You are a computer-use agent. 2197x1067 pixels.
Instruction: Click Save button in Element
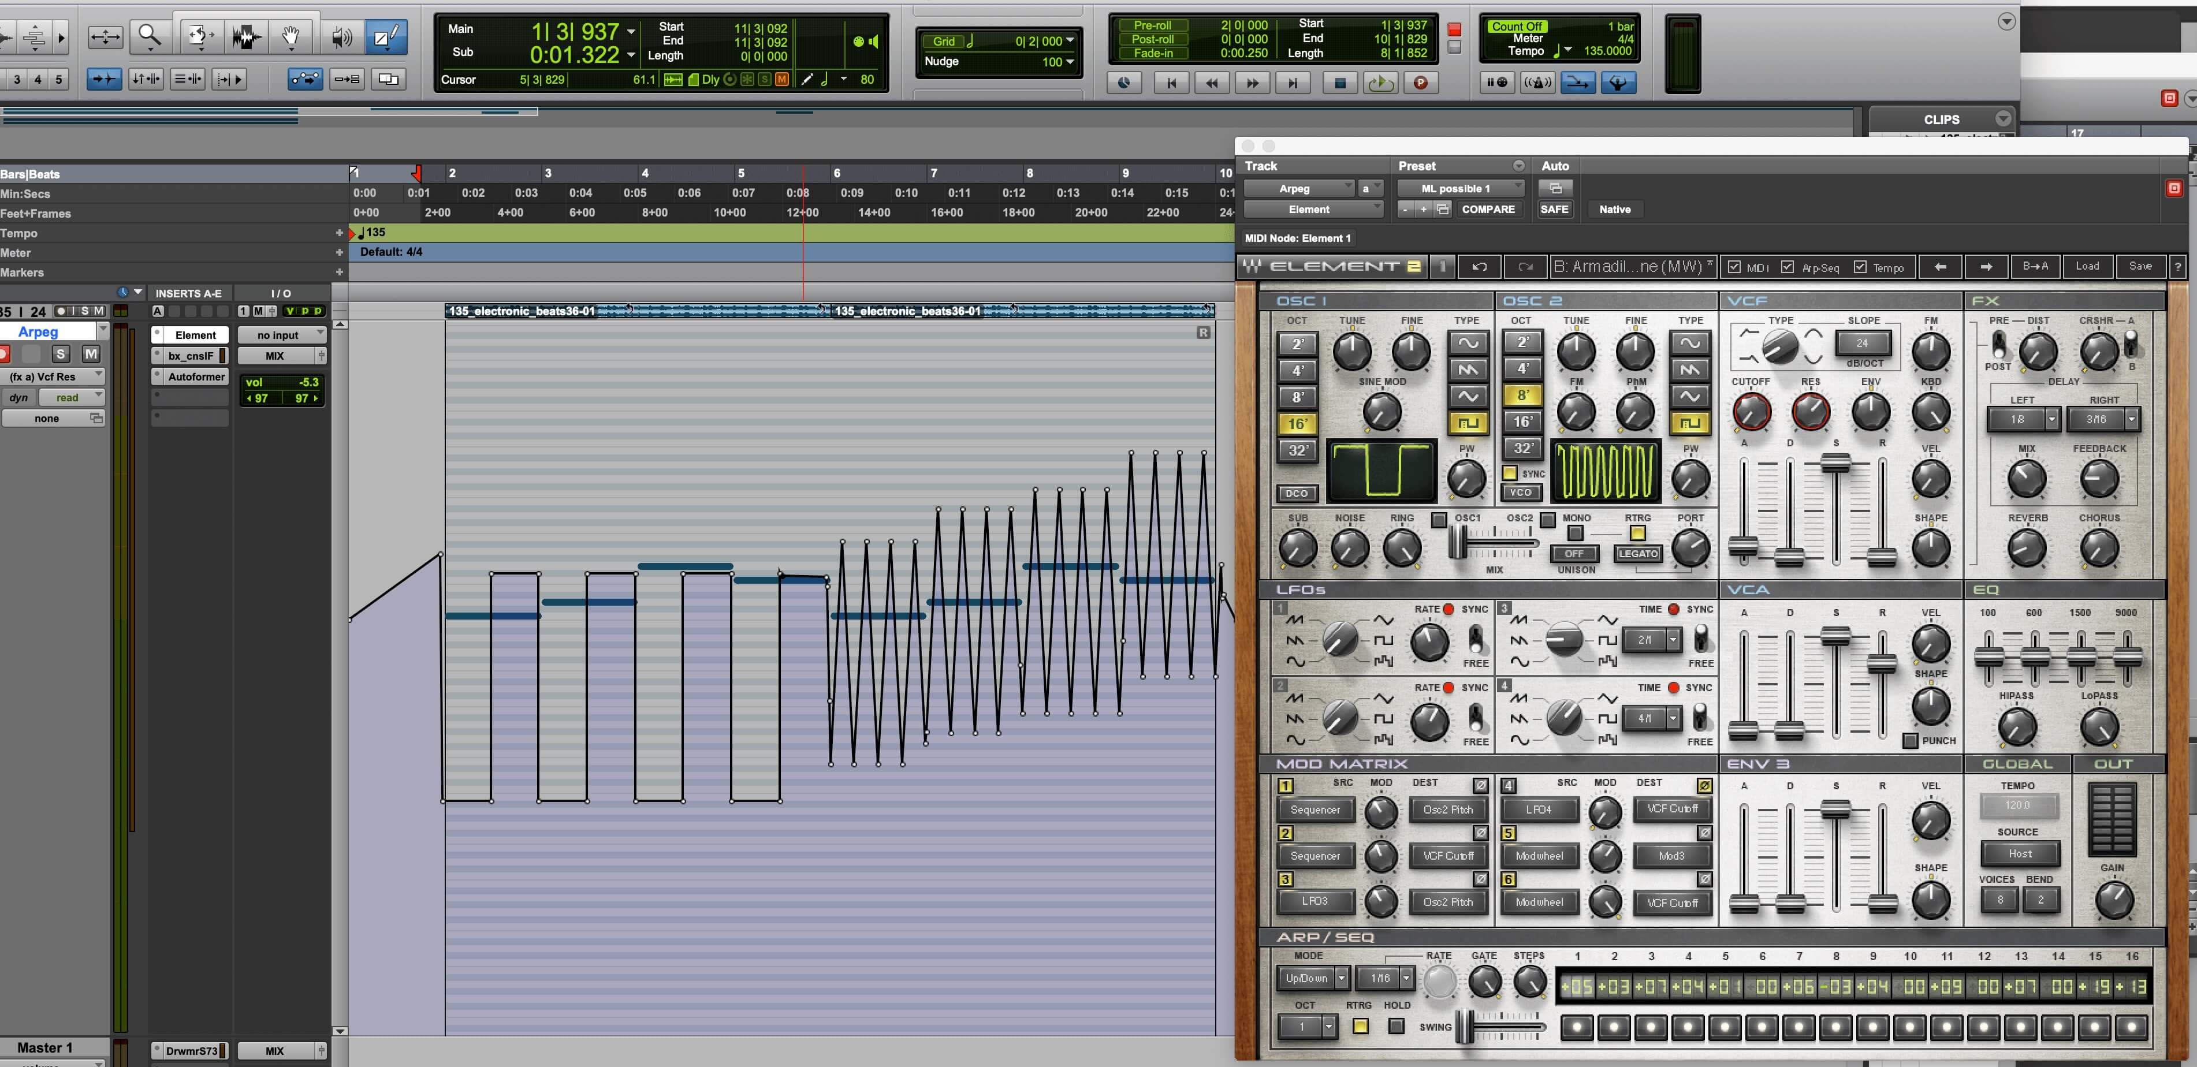(2140, 267)
